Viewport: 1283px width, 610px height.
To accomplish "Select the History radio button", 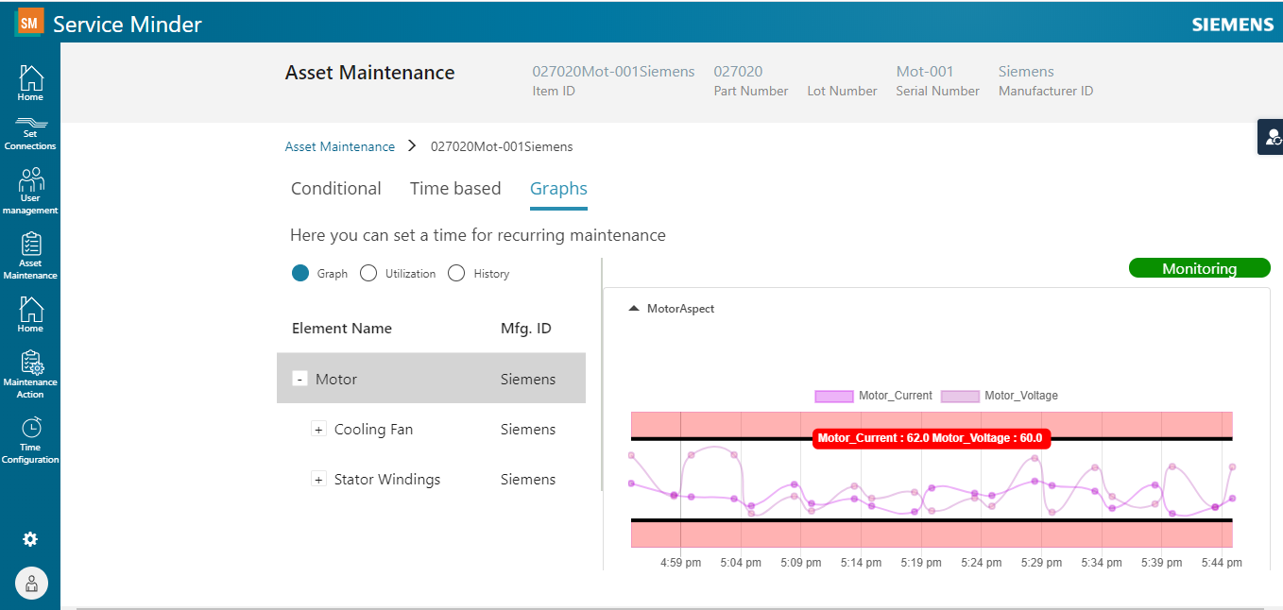I will tap(456, 273).
